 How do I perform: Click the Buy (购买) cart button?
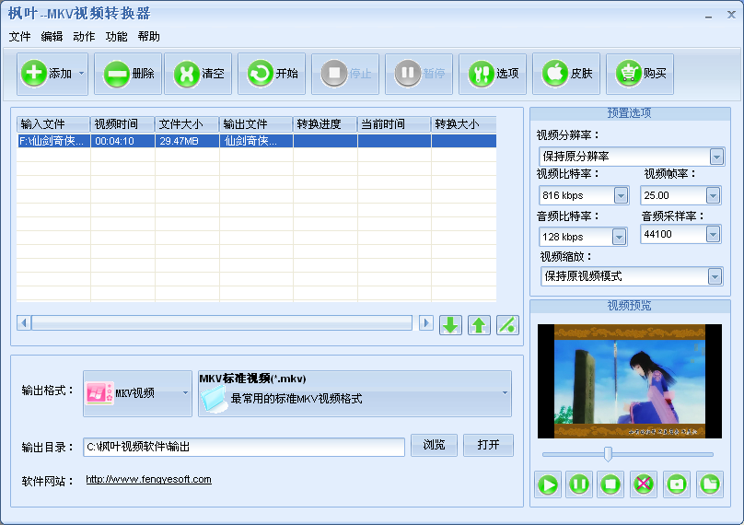tap(640, 74)
